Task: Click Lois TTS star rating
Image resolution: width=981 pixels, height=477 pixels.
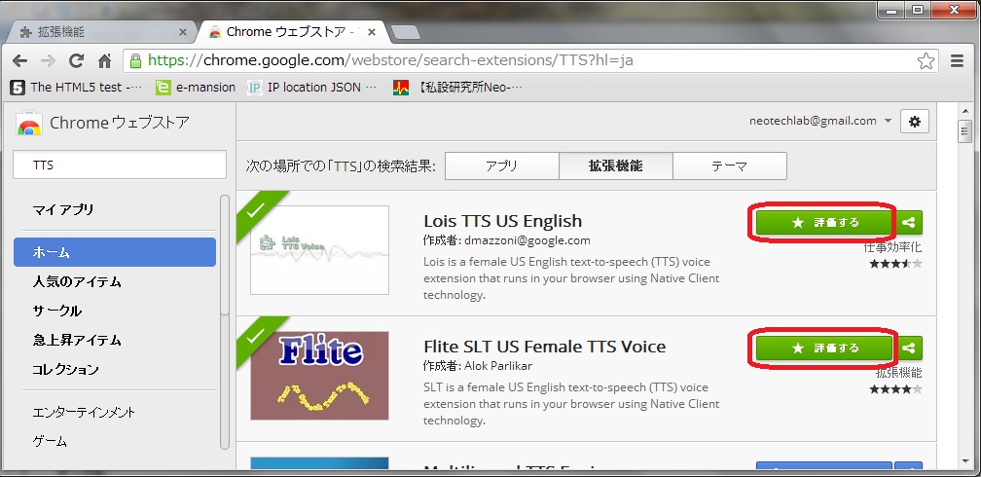Action: point(895,264)
